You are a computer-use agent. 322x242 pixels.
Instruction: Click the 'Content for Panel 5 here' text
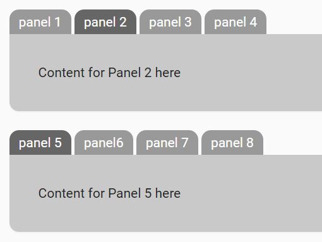pyautogui.click(x=109, y=193)
